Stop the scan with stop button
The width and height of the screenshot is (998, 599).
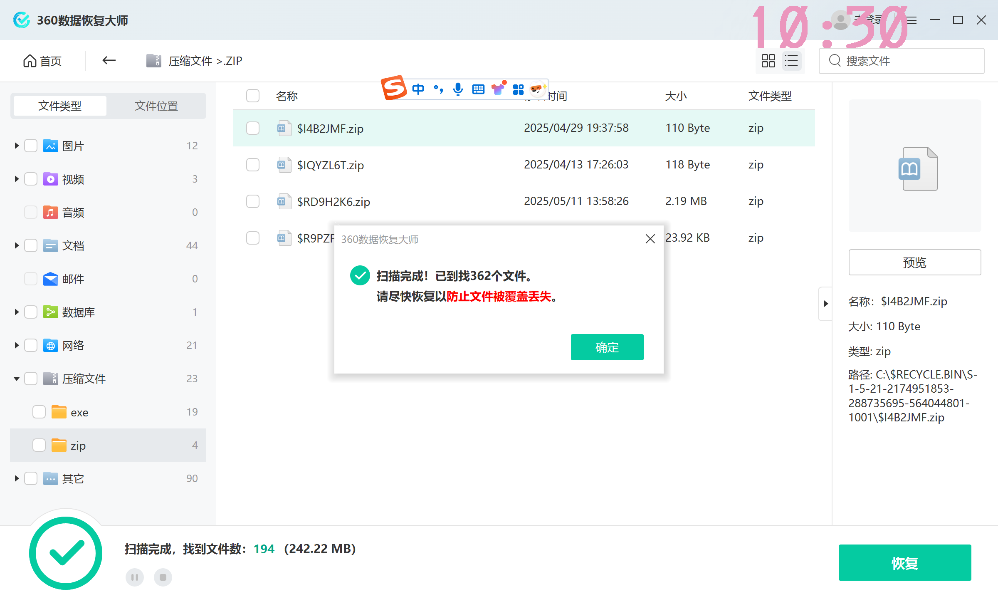coord(163,577)
